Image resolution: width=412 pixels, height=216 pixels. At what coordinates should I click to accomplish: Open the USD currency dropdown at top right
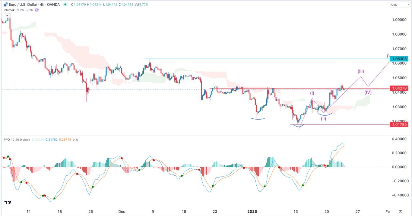click(x=400, y=5)
